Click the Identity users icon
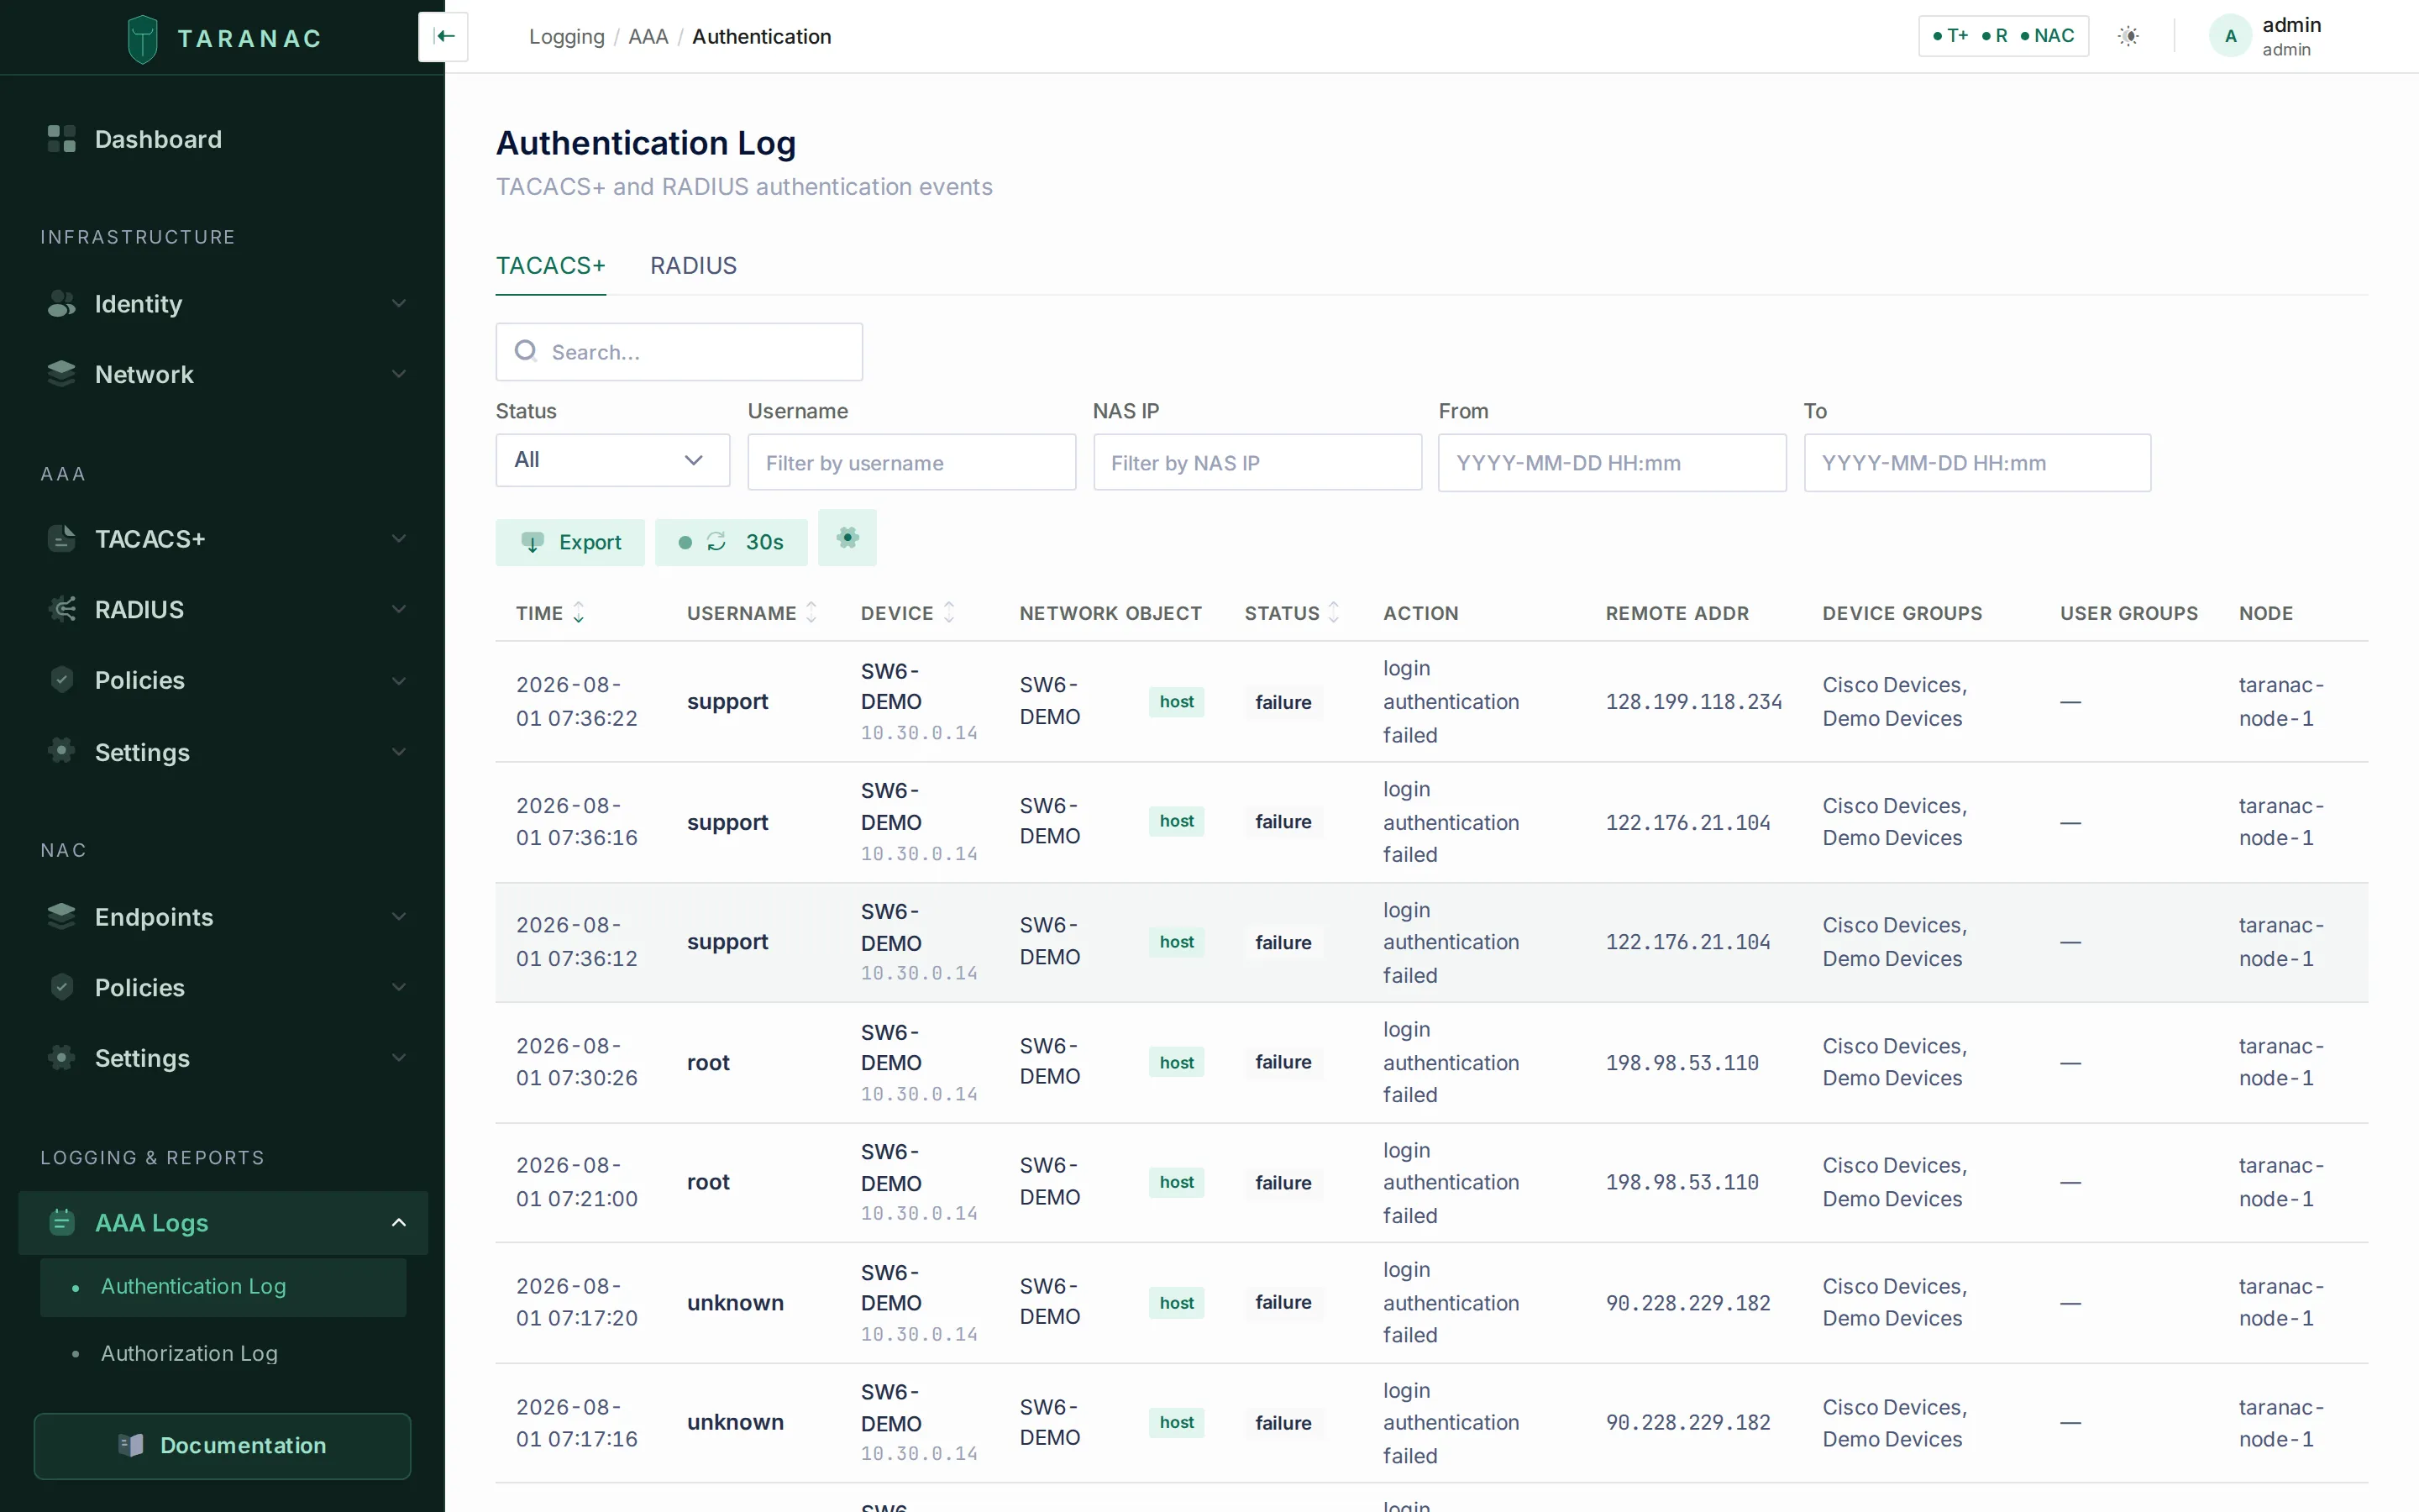Viewport: 2419px width, 1512px height. click(62, 303)
